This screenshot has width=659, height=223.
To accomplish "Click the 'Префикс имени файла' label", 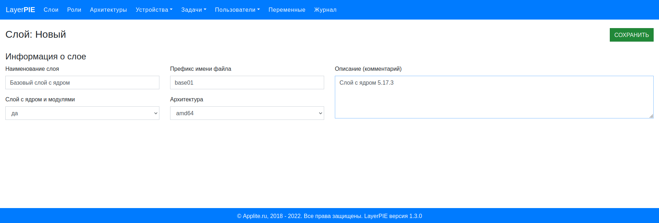I will tap(200, 69).
